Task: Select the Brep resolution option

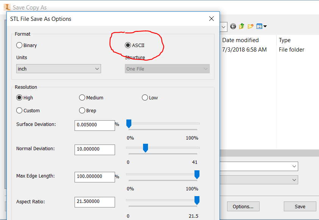Action: click(x=82, y=110)
